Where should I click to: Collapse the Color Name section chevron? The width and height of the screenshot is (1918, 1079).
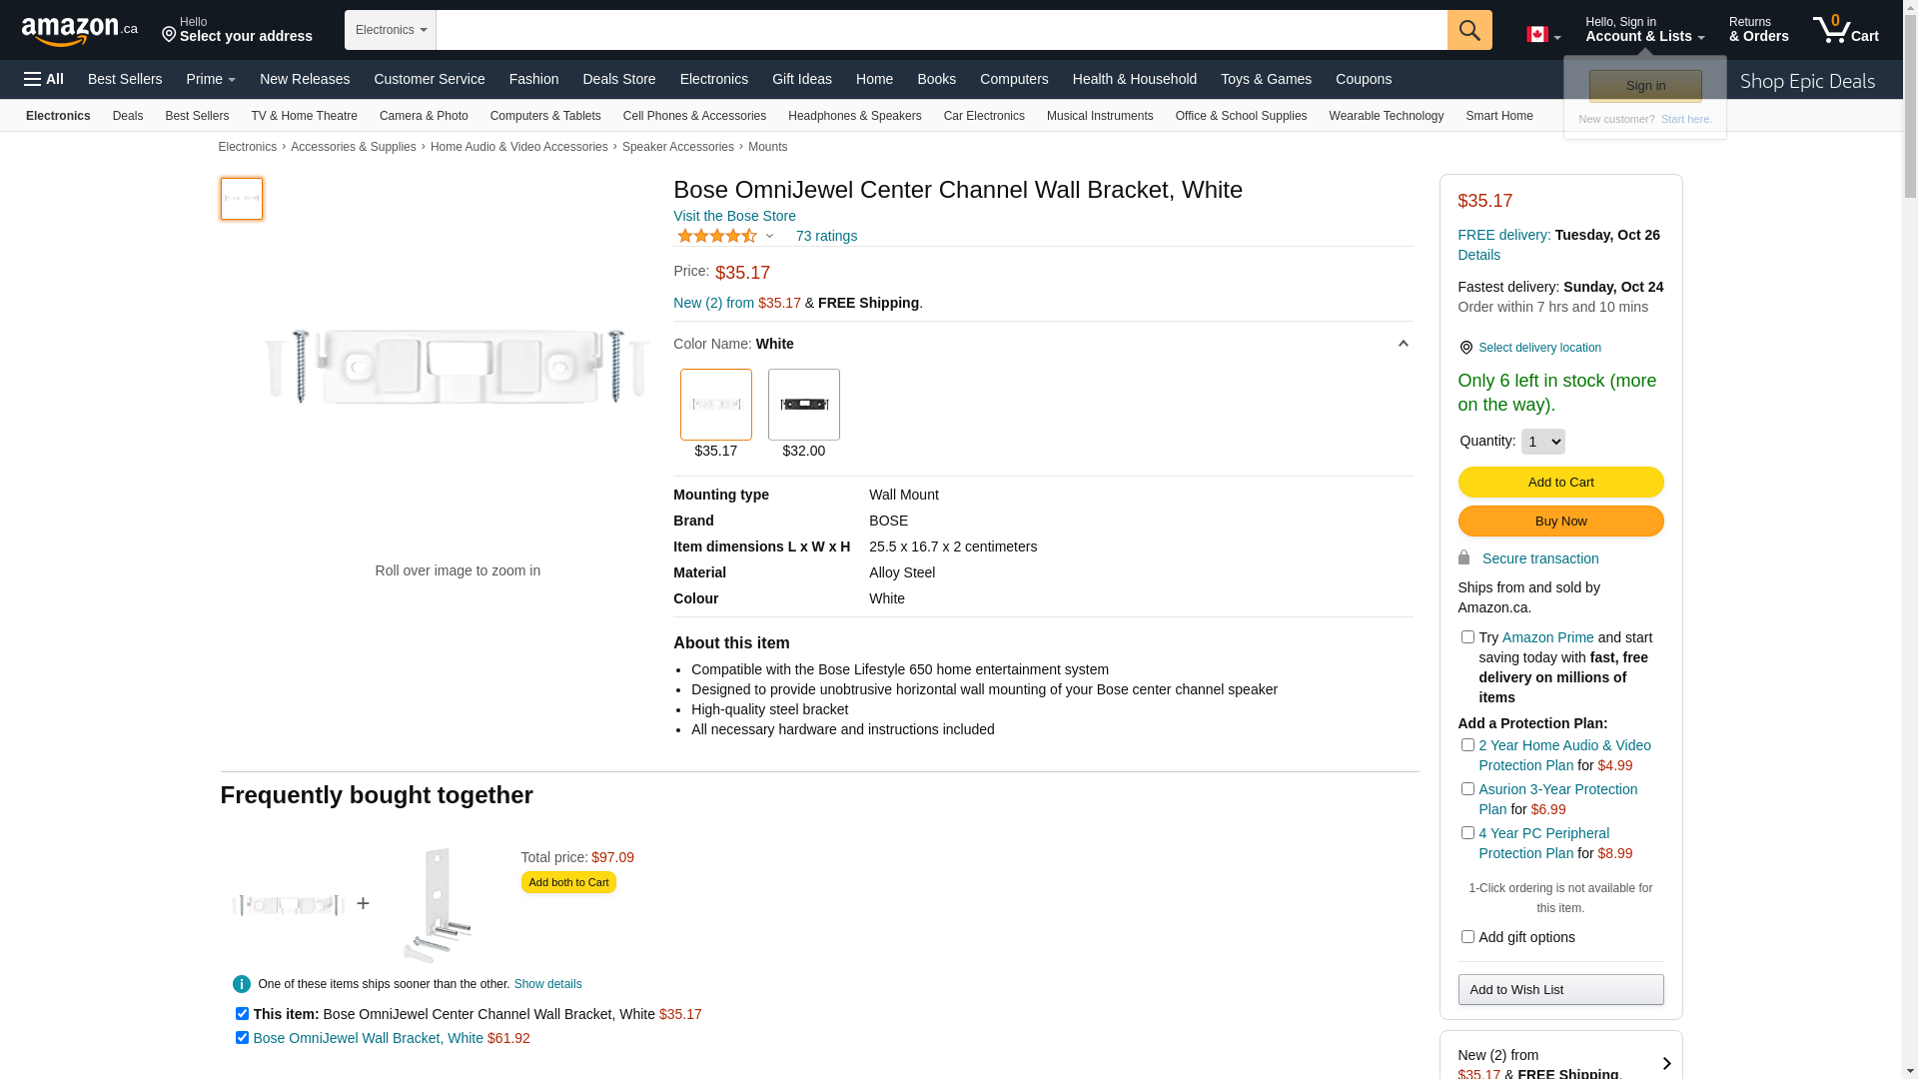(1403, 344)
